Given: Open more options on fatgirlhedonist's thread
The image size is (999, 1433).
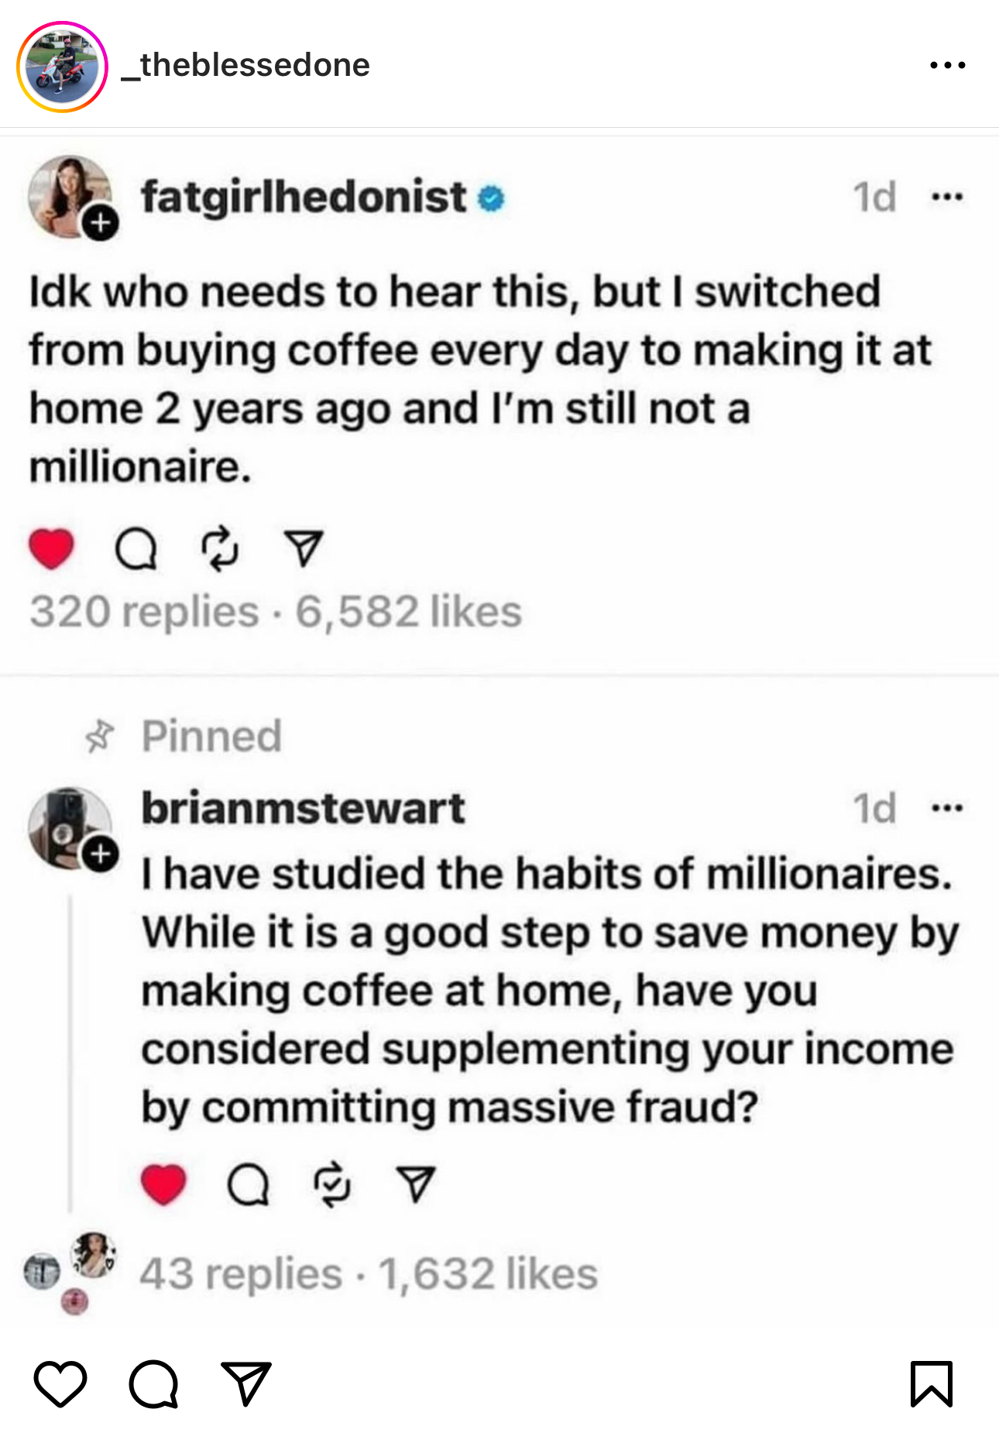Looking at the screenshot, I should [947, 197].
